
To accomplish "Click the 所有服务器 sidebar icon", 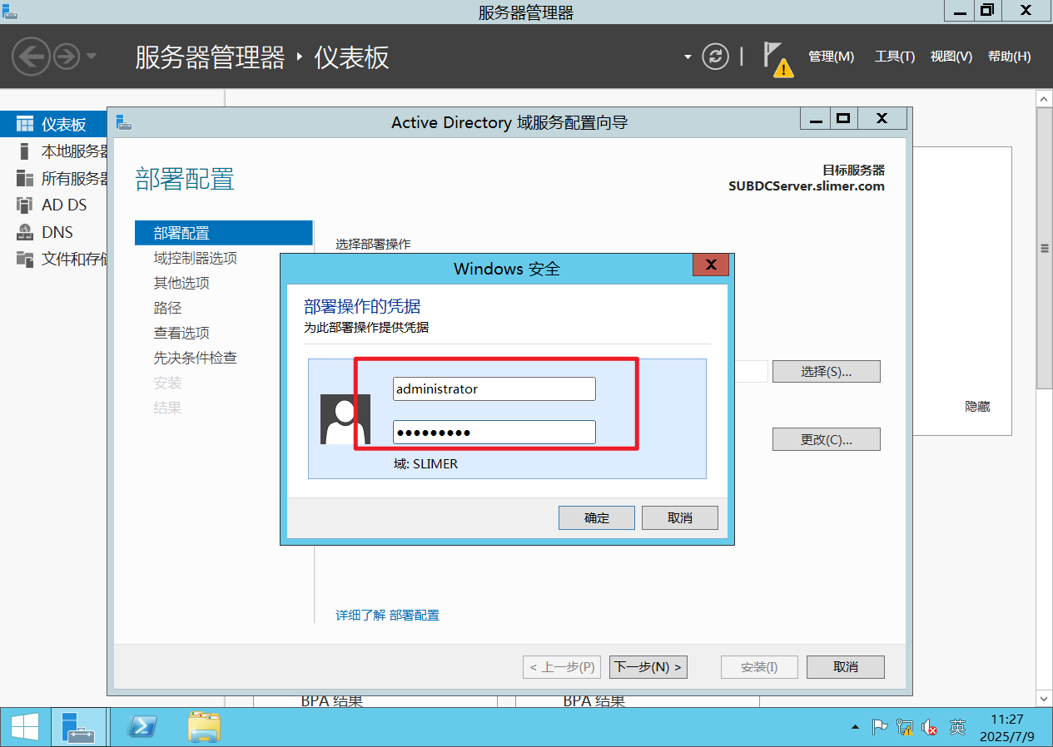I will tap(25, 178).
